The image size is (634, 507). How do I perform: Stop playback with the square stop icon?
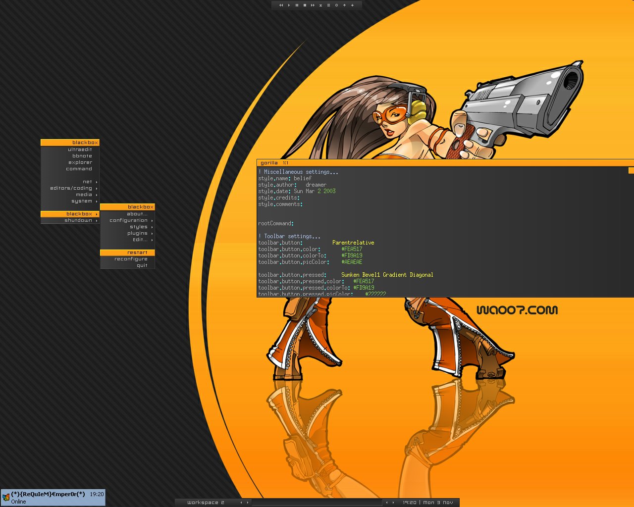click(x=305, y=5)
